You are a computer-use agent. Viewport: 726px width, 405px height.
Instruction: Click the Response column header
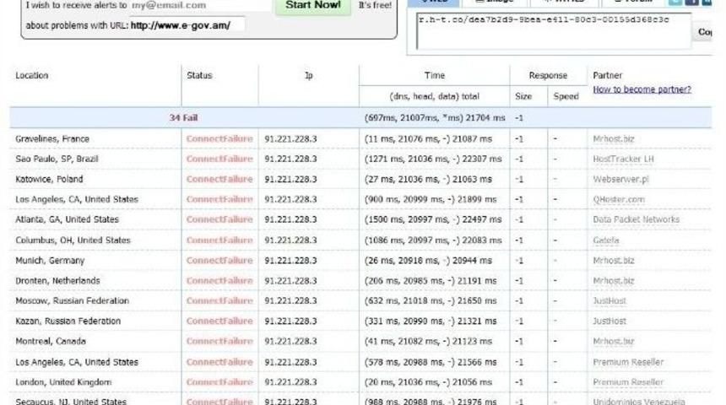click(548, 75)
